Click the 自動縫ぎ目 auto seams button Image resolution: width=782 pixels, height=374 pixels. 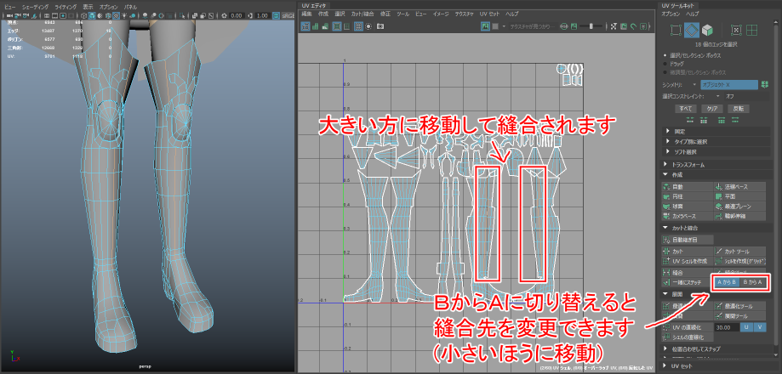point(688,240)
